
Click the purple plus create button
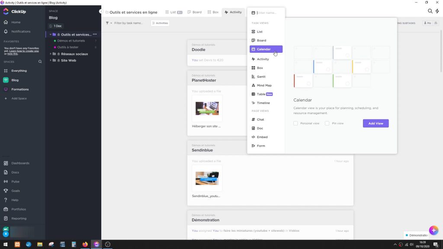pos(433,230)
